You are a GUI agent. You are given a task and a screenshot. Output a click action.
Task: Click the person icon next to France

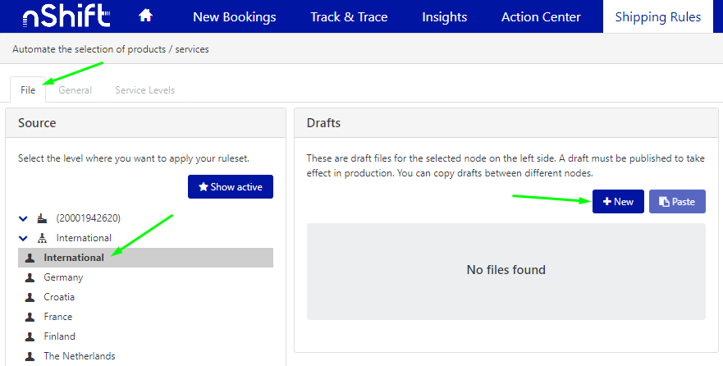[30, 317]
